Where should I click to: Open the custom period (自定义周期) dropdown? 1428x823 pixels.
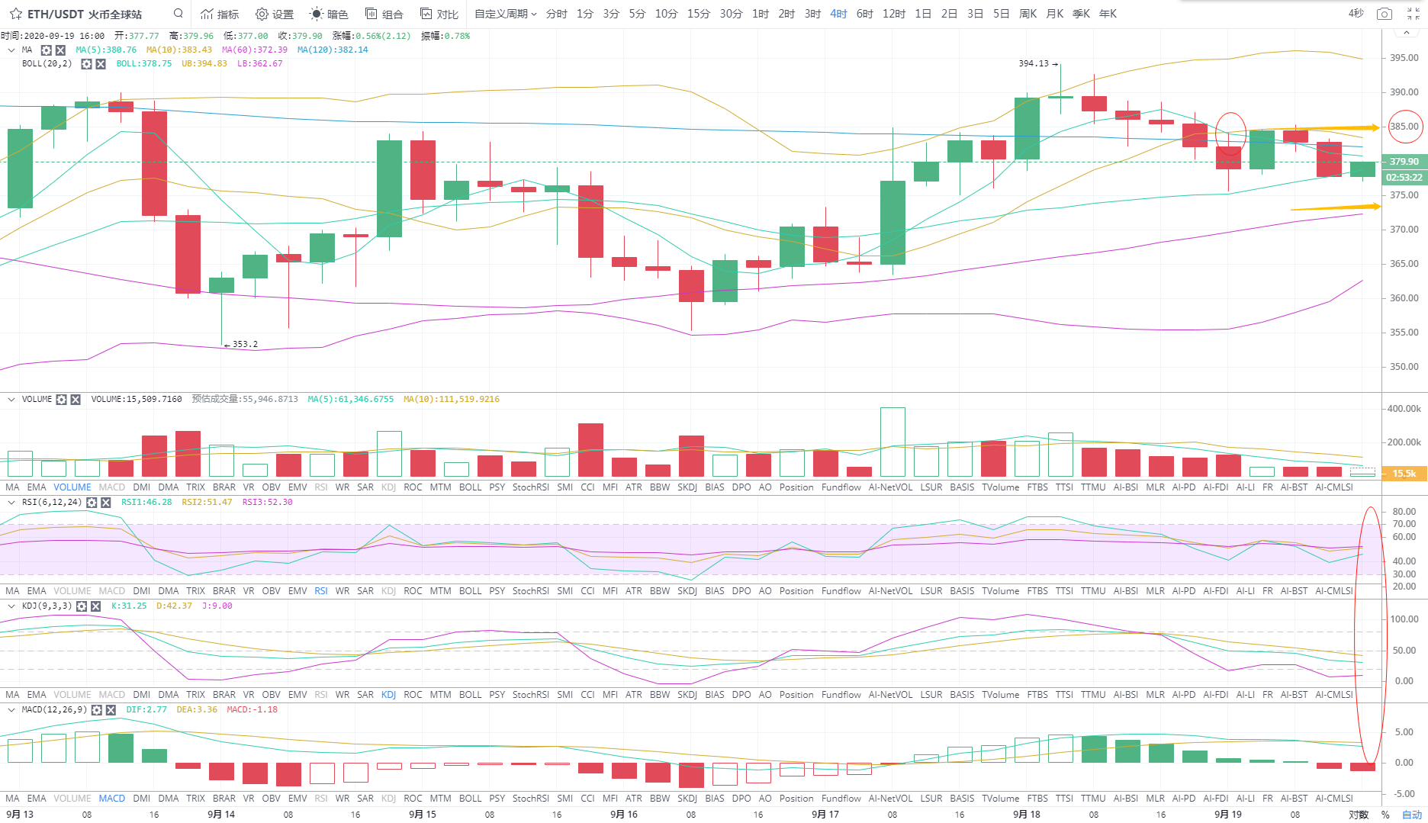tap(505, 14)
